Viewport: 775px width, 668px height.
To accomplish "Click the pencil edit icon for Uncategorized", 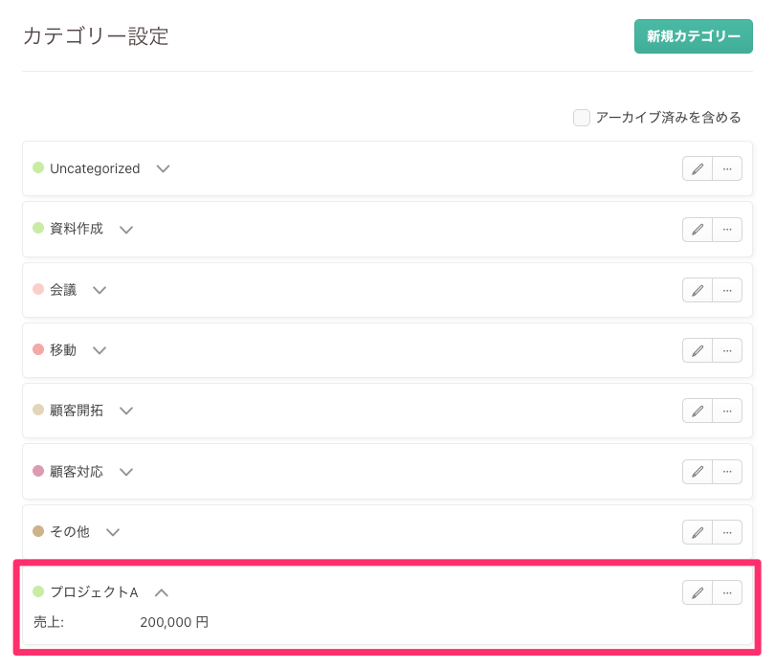I will pos(697,168).
